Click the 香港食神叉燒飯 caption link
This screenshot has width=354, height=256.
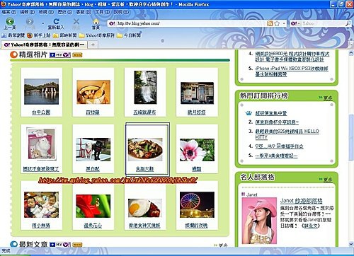144,226
